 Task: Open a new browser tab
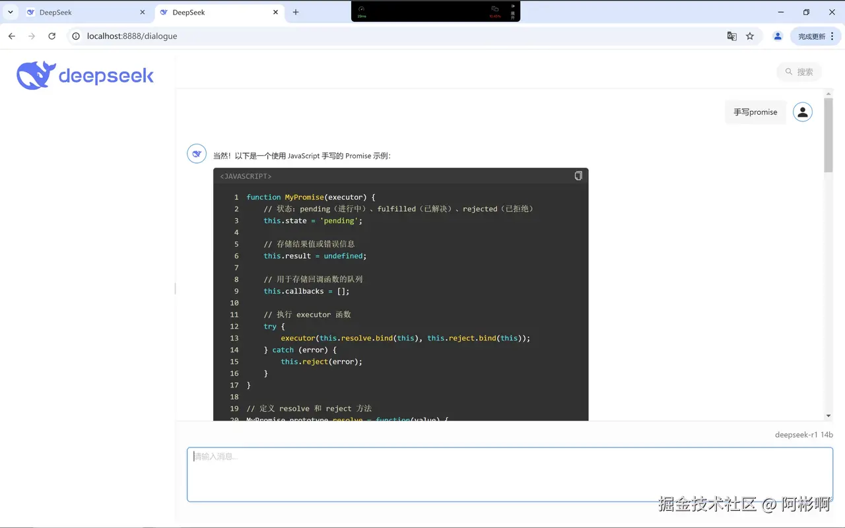296,12
